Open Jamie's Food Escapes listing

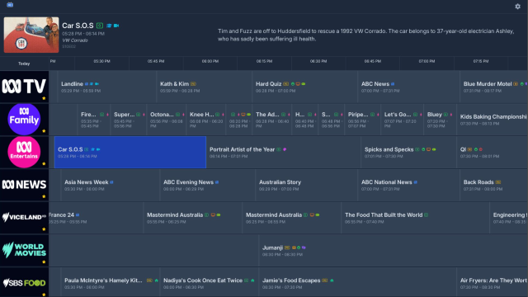pyautogui.click(x=357, y=282)
